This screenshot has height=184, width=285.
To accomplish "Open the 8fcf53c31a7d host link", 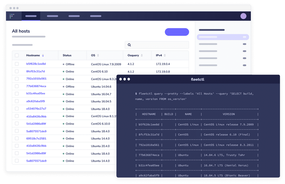I will click(35, 72).
